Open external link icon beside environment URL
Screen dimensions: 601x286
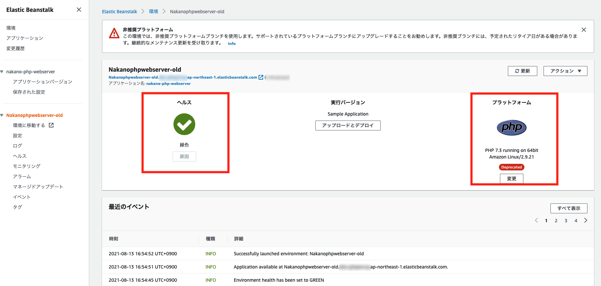(261, 77)
